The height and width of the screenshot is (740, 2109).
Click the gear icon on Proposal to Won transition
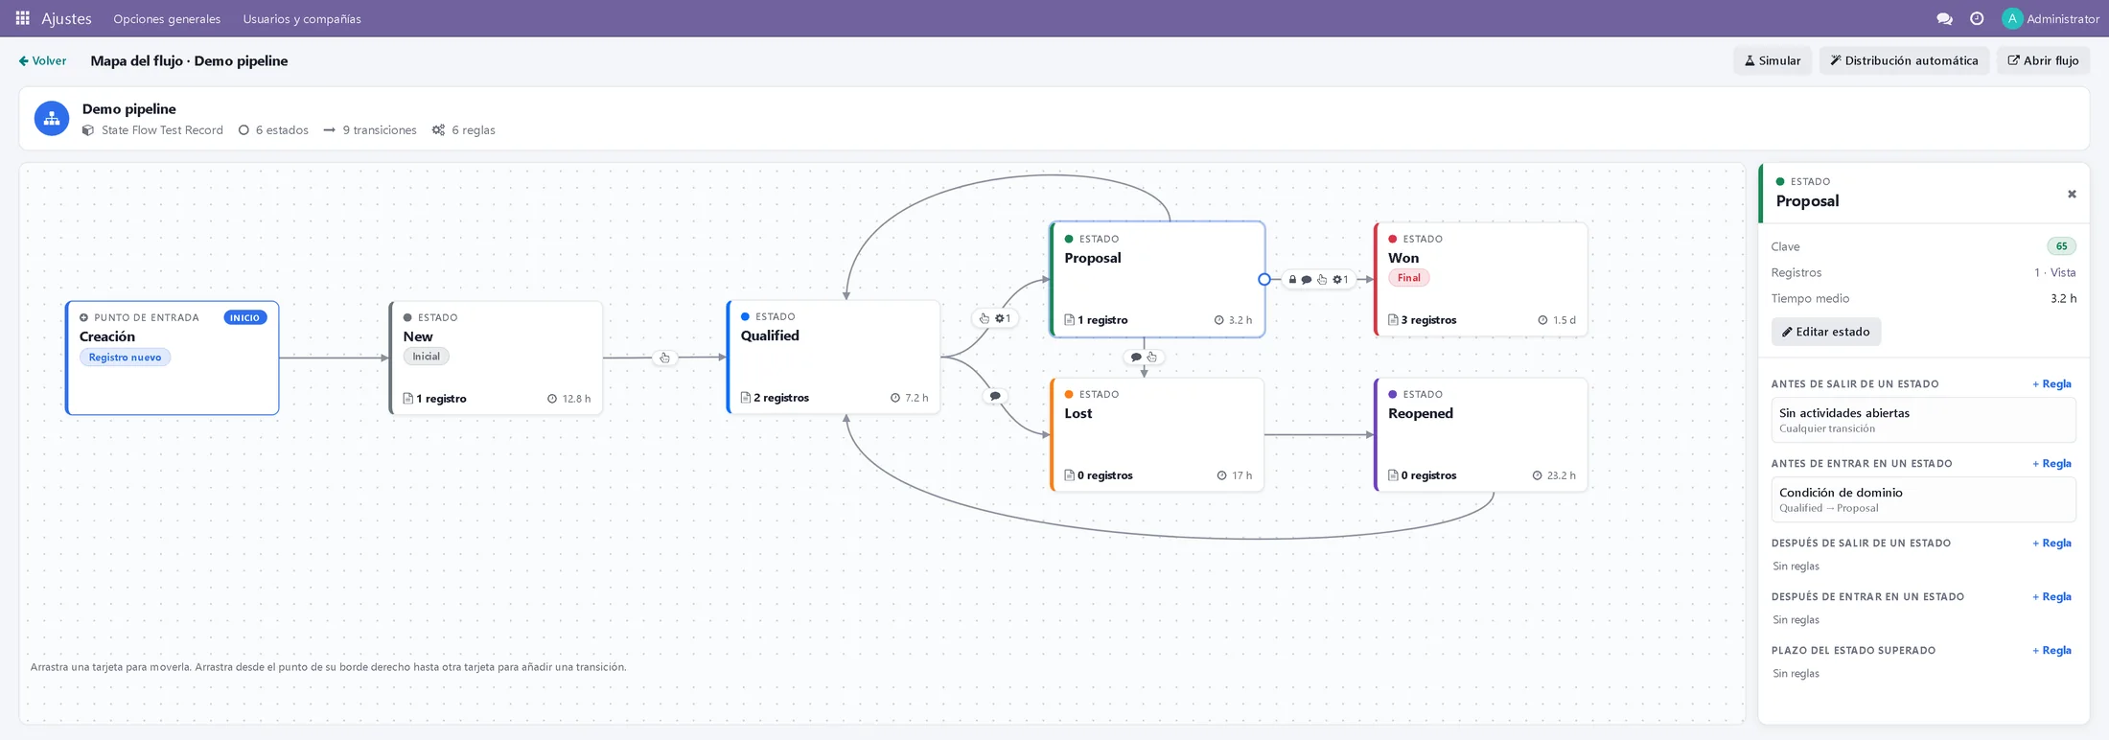[1337, 280]
